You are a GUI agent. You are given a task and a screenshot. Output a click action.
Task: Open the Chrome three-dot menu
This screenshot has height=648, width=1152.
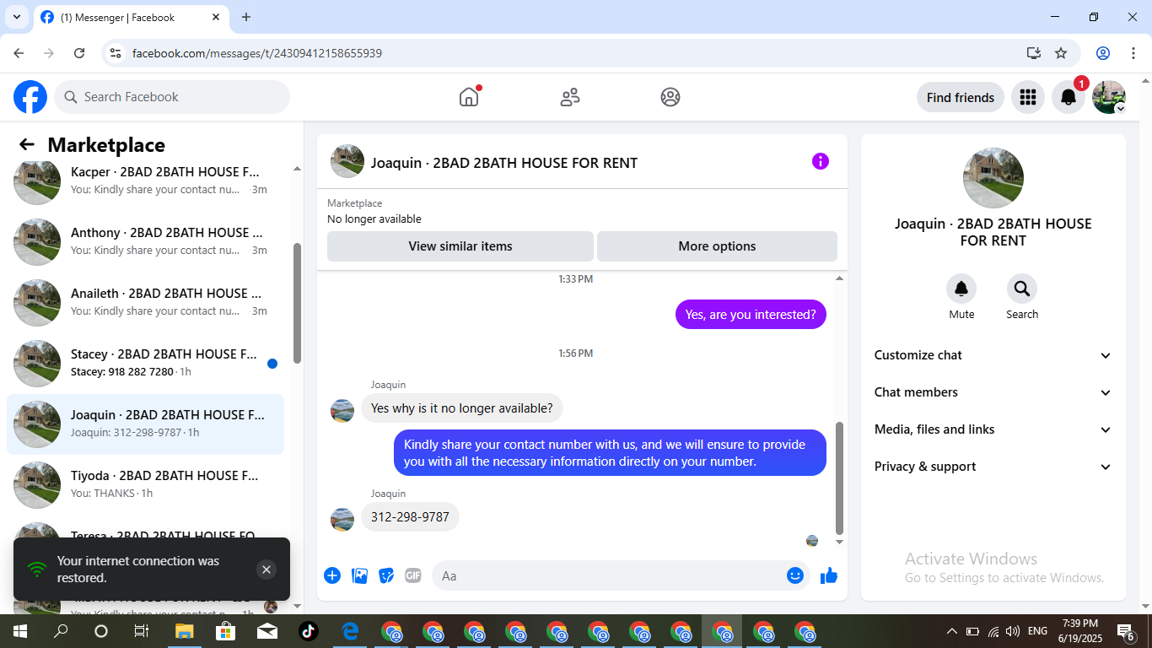click(x=1133, y=53)
